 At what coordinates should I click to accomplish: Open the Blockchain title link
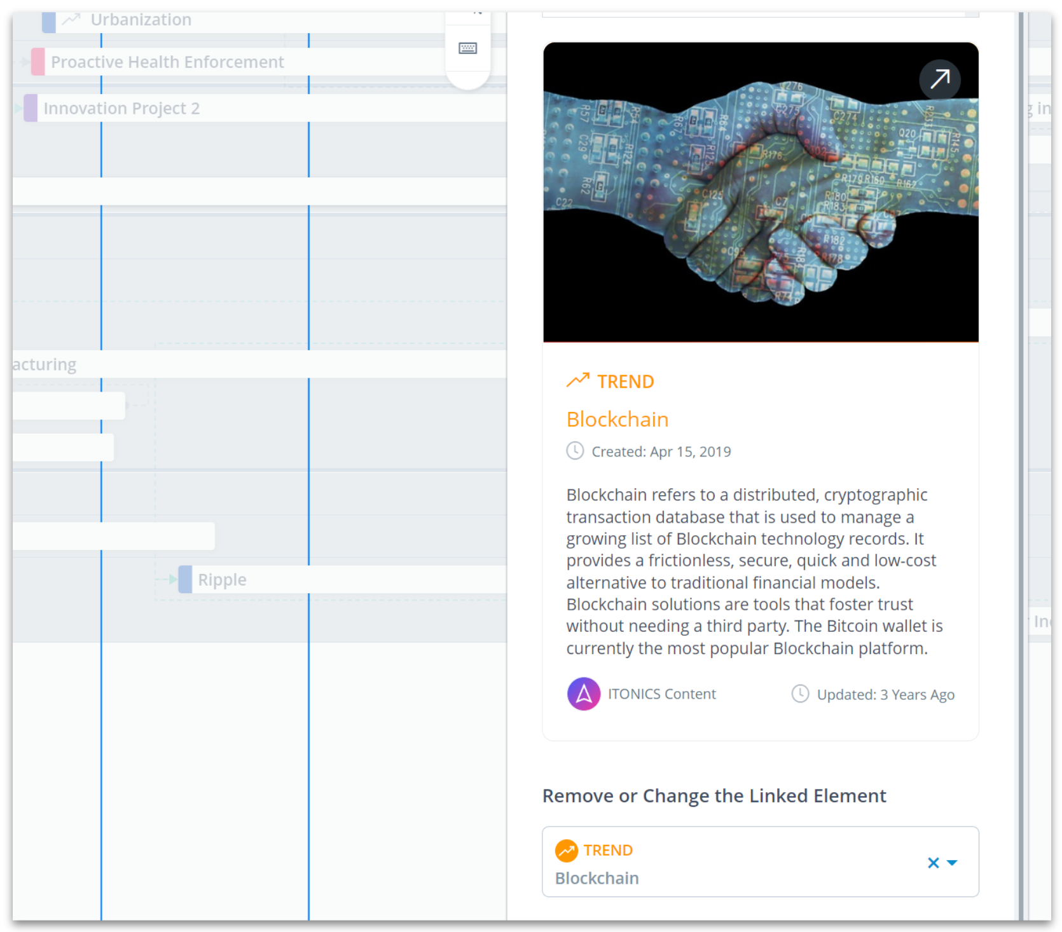click(617, 419)
